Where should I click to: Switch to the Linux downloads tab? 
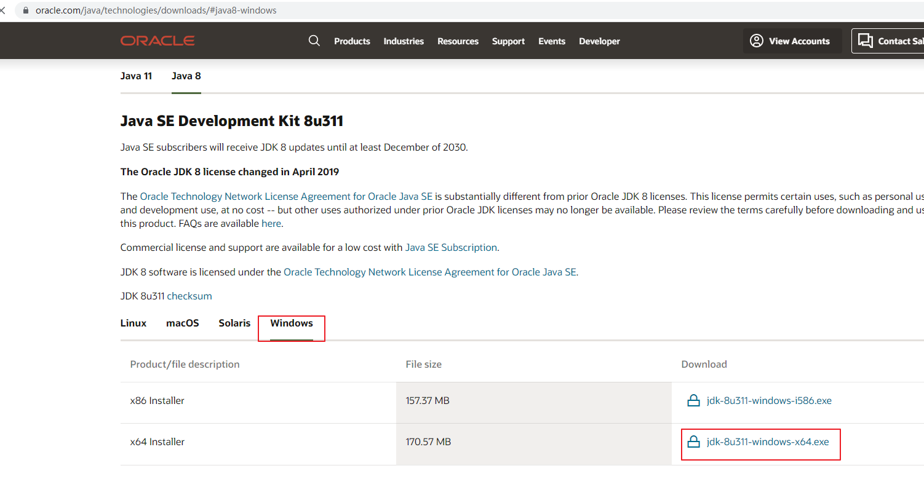coord(133,323)
